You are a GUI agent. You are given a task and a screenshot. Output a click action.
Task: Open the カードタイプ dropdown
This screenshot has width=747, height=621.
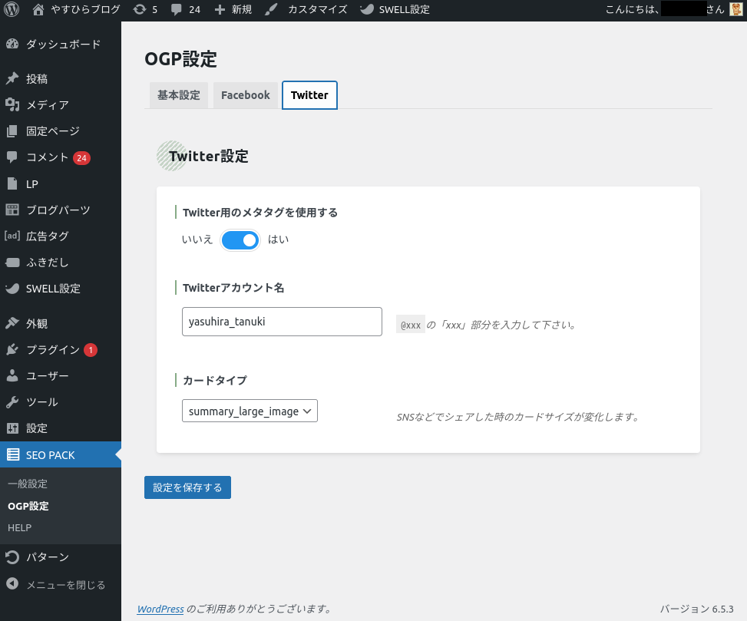click(250, 411)
